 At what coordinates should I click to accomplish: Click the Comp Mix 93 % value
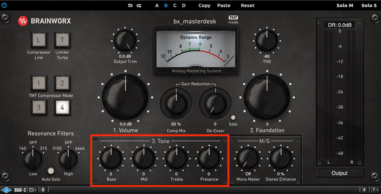point(176,124)
